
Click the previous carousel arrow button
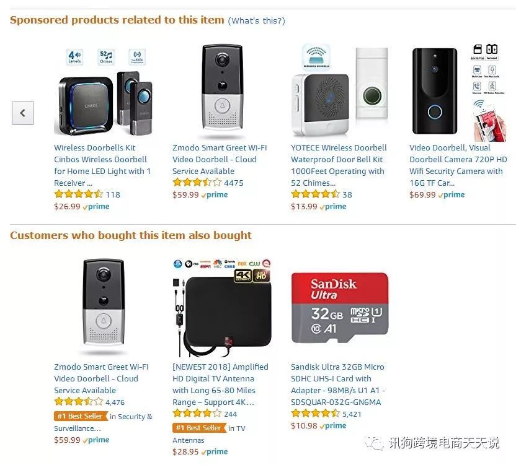(x=23, y=113)
